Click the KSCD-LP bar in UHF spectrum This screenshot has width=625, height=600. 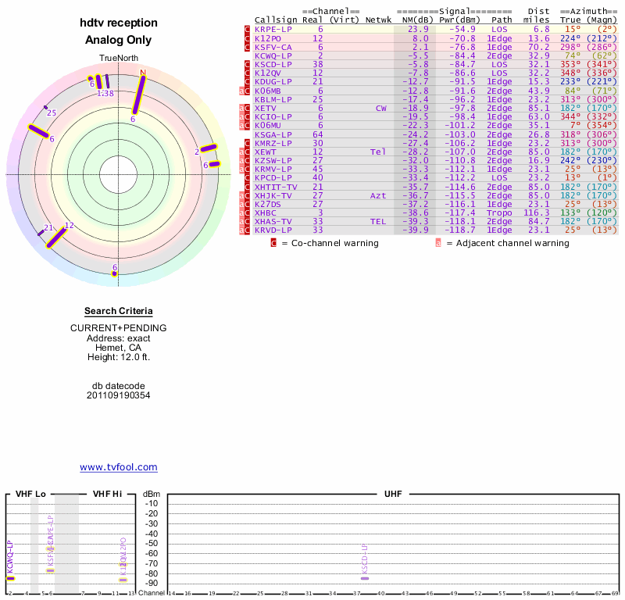point(365,577)
